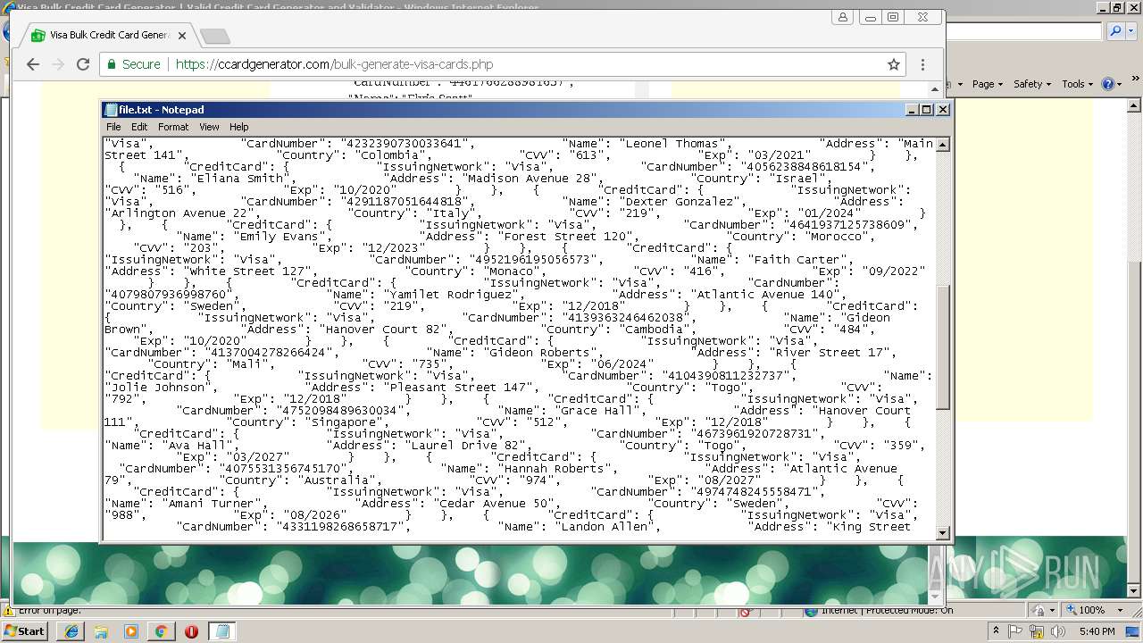Click the Error on page warning icon
The width and height of the screenshot is (1143, 643).
pyautogui.click(x=8, y=611)
